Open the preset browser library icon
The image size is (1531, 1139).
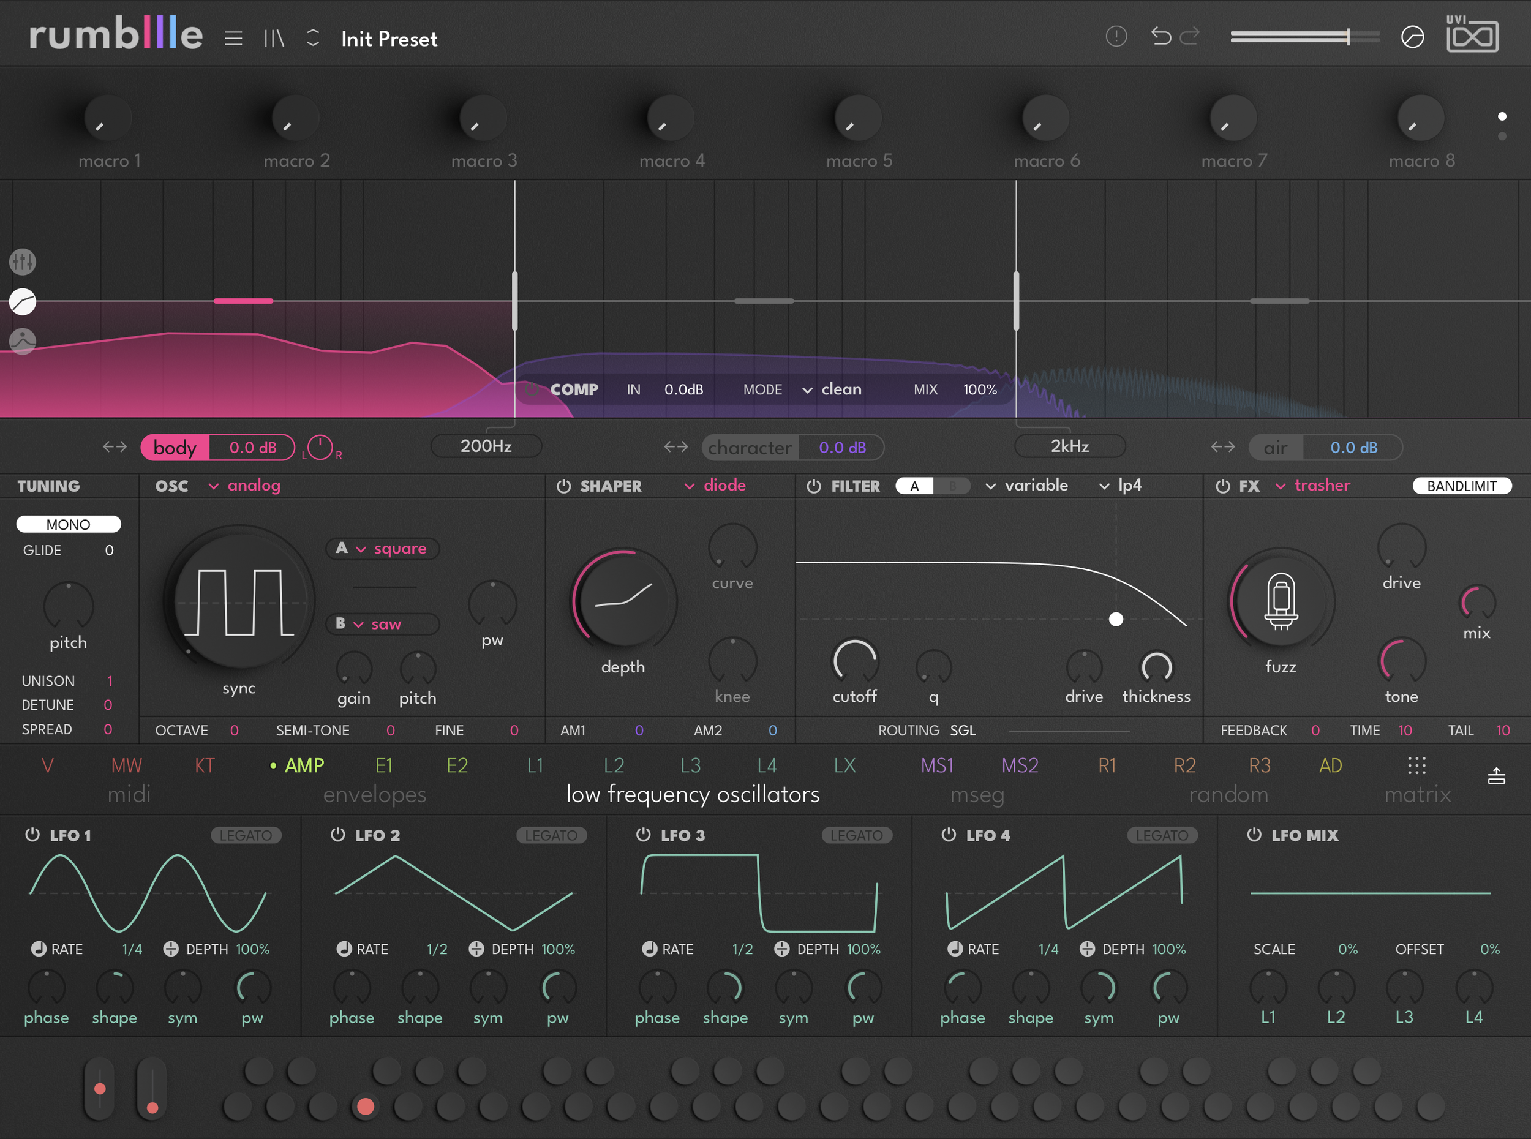pyautogui.click(x=274, y=39)
